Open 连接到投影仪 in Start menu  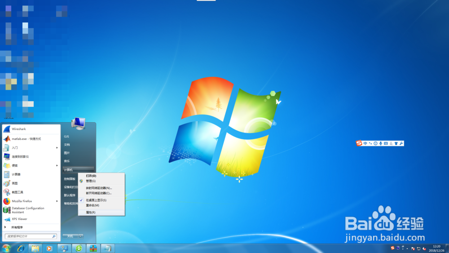pos(31,156)
